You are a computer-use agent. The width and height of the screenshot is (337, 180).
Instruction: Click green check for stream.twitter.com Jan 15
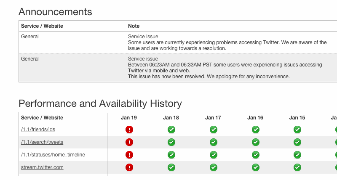[x=297, y=167]
